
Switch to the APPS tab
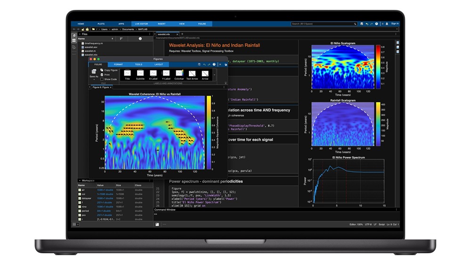121,24
